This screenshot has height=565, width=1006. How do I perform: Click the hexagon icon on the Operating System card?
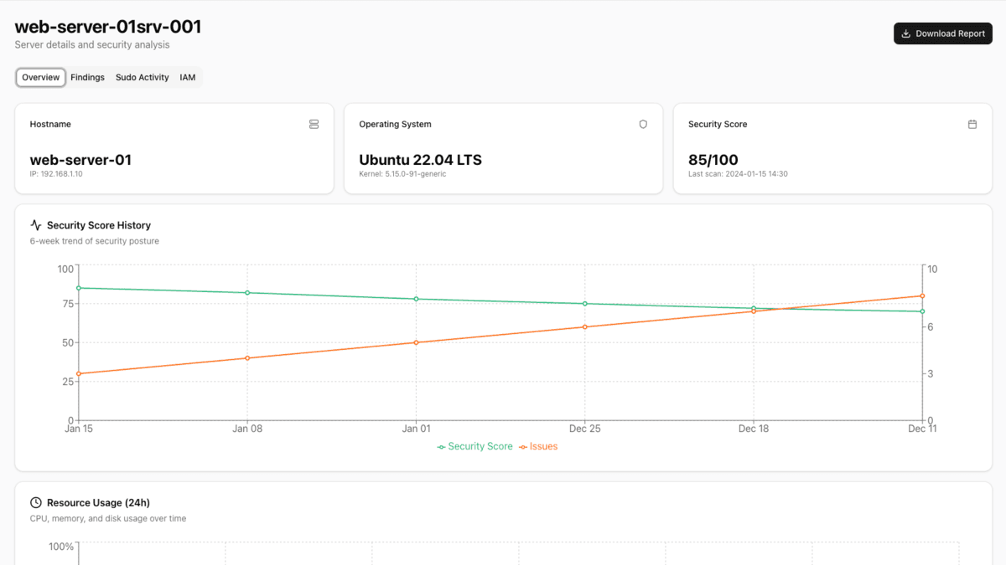coord(643,124)
